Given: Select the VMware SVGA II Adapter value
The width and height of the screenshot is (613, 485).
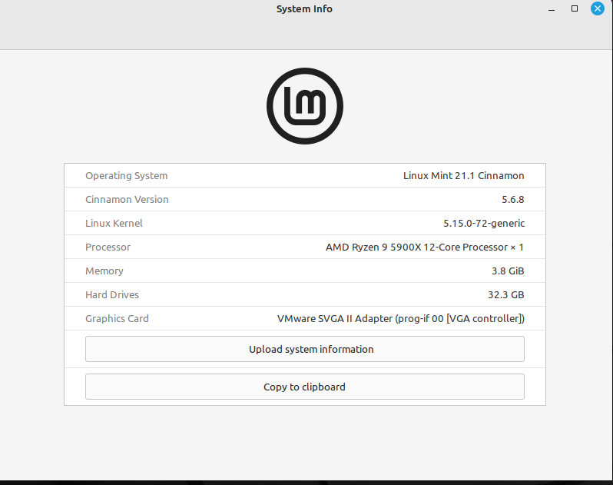Looking at the screenshot, I should click(401, 319).
